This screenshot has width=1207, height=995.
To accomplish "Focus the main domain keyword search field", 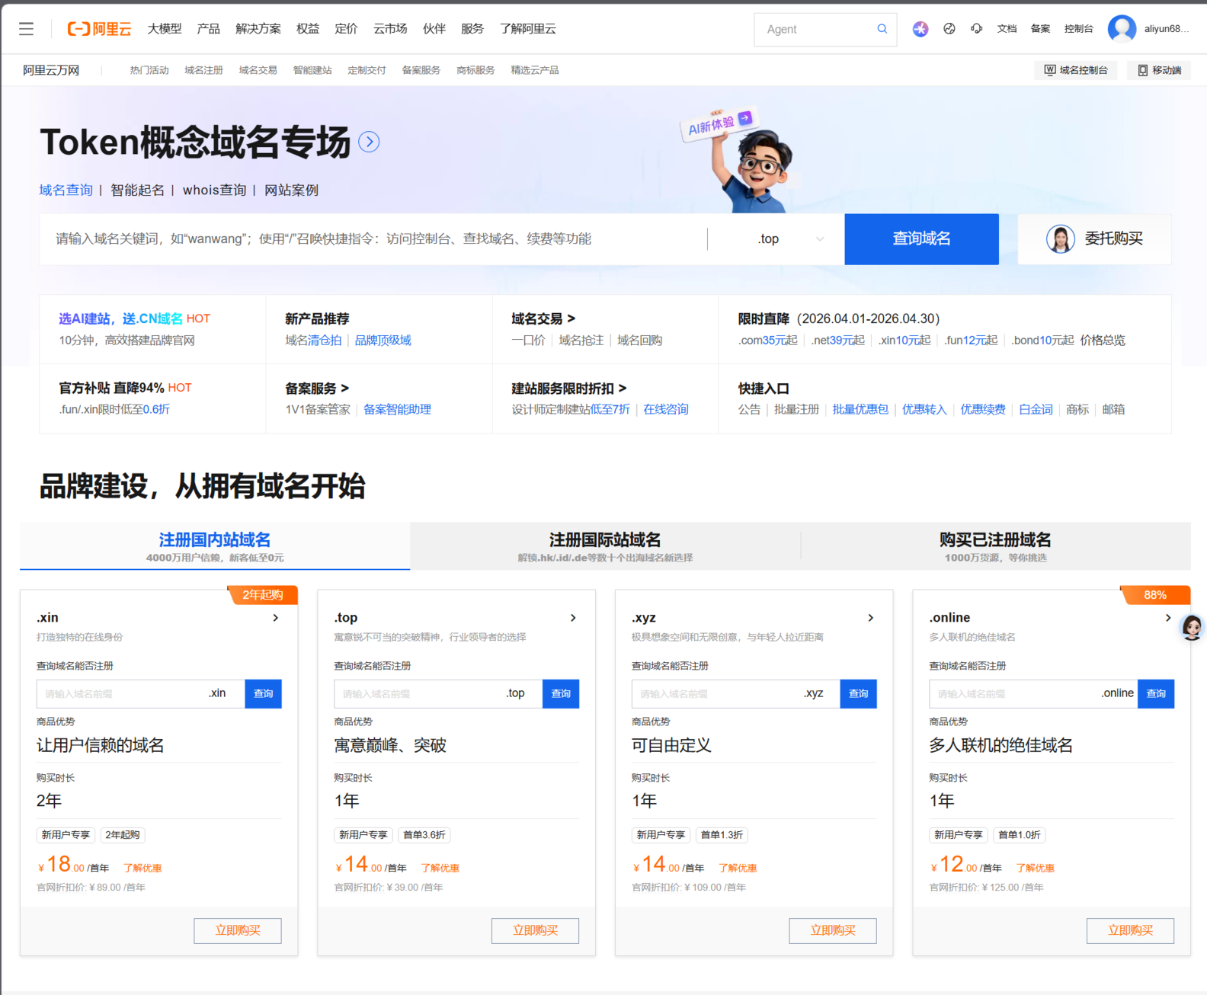I will pyautogui.click(x=373, y=239).
